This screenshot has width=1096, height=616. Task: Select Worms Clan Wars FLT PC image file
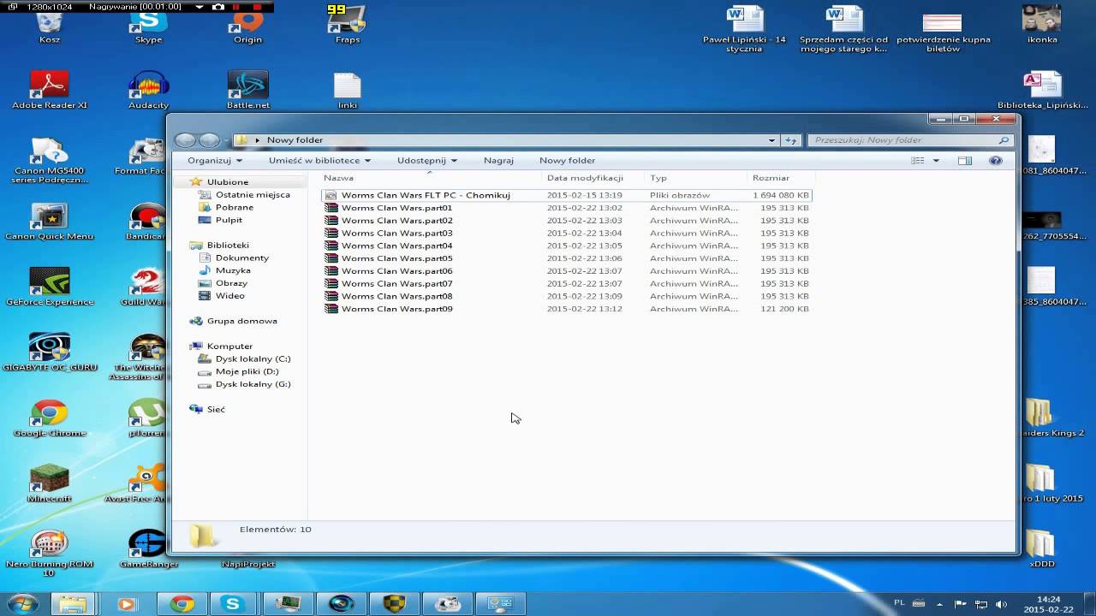pos(566,195)
